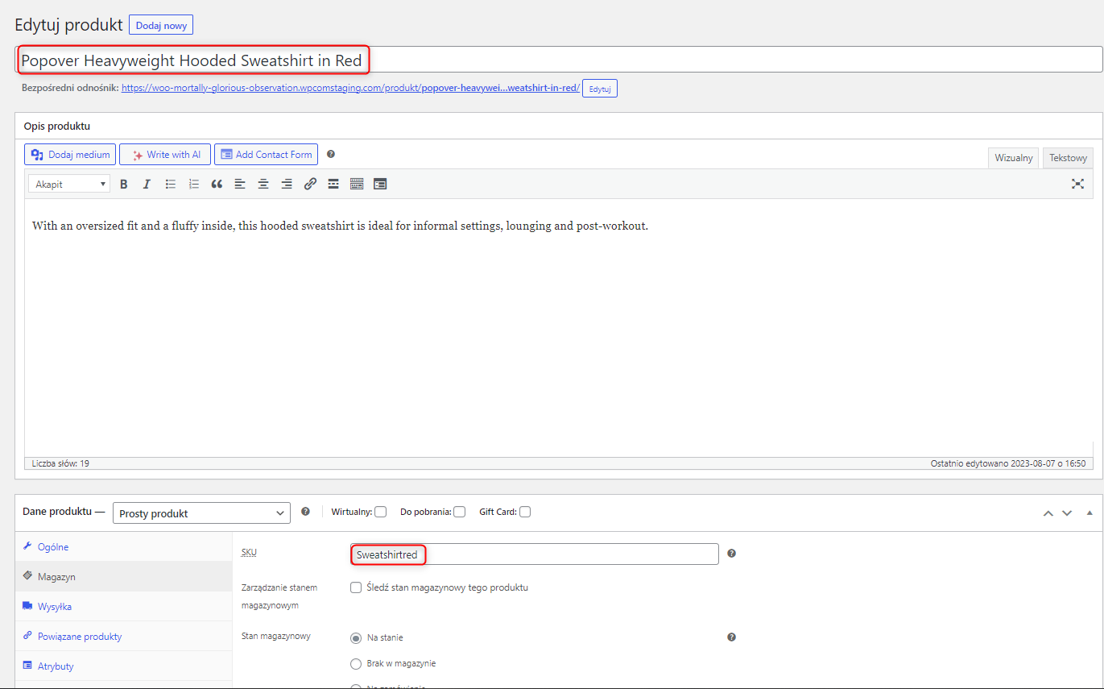Image resolution: width=1104 pixels, height=689 pixels.
Task: Open the Prosty produkt type dropdown
Action: pyautogui.click(x=201, y=513)
